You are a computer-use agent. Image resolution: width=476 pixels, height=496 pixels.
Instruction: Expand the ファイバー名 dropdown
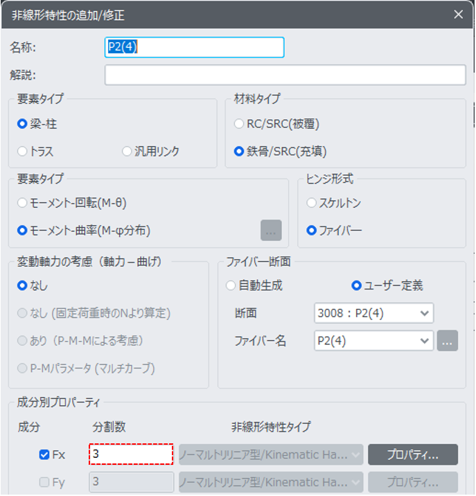(373, 341)
